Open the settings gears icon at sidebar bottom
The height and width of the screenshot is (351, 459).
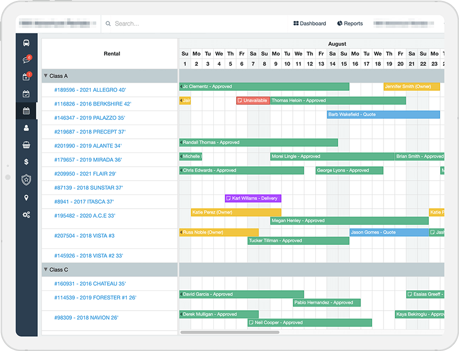point(27,215)
